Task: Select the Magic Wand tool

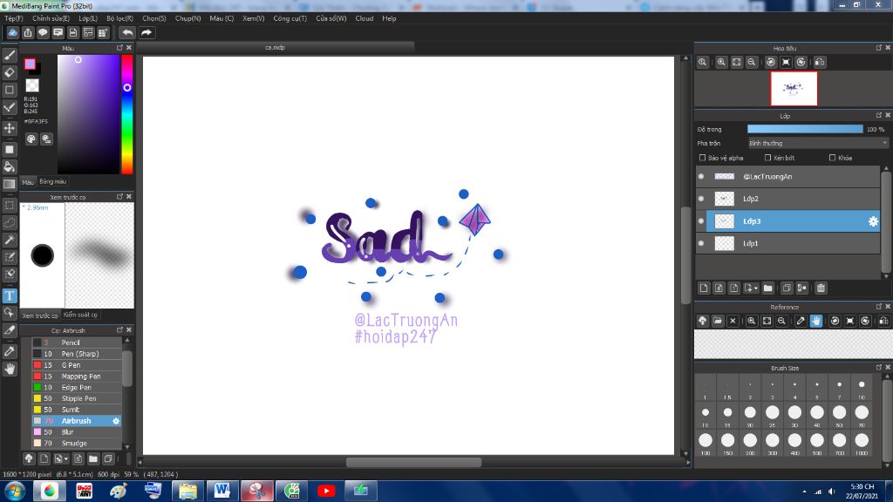Action: [10, 240]
